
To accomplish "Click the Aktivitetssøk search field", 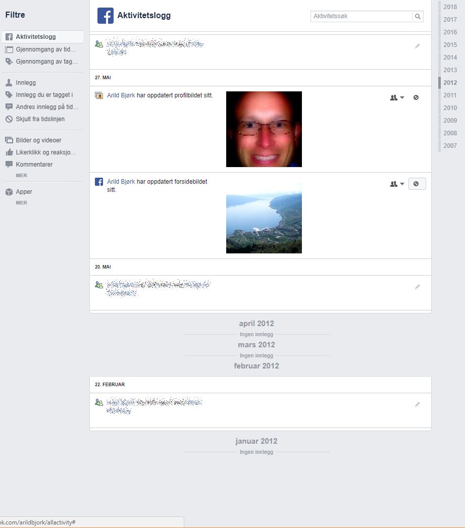I will [361, 16].
